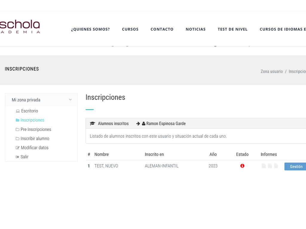Click the red status icon for TEST, NUEVO
The height and width of the screenshot is (229, 306).
coord(242,166)
